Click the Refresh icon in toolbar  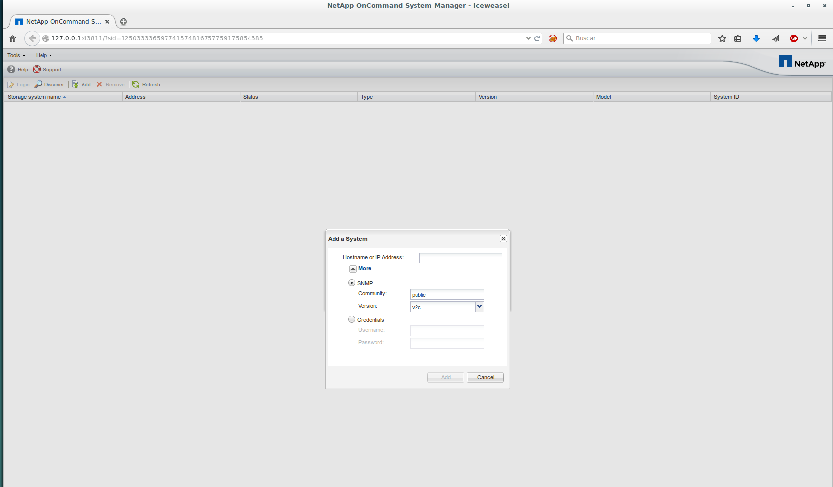pyautogui.click(x=136, y=84)
